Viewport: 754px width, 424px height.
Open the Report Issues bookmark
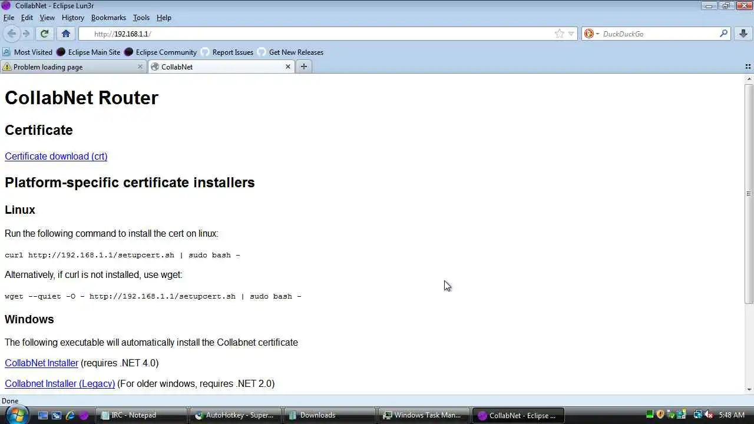click(x=227, y=52)
